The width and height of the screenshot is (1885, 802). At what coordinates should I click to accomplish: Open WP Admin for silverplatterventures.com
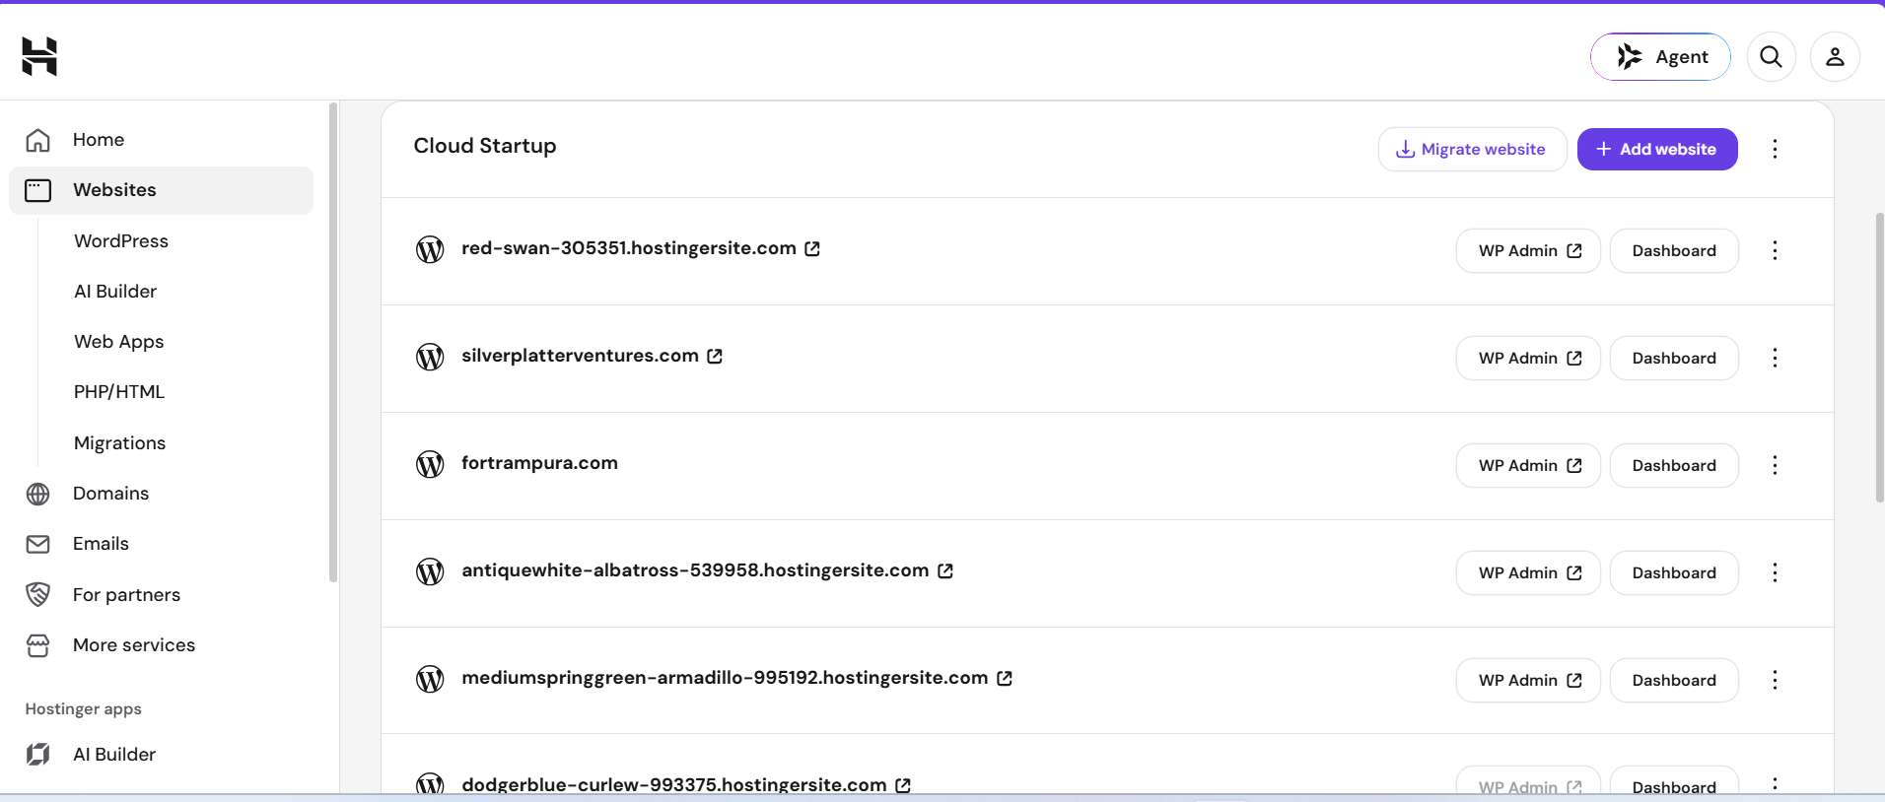tap(1528, 359)
